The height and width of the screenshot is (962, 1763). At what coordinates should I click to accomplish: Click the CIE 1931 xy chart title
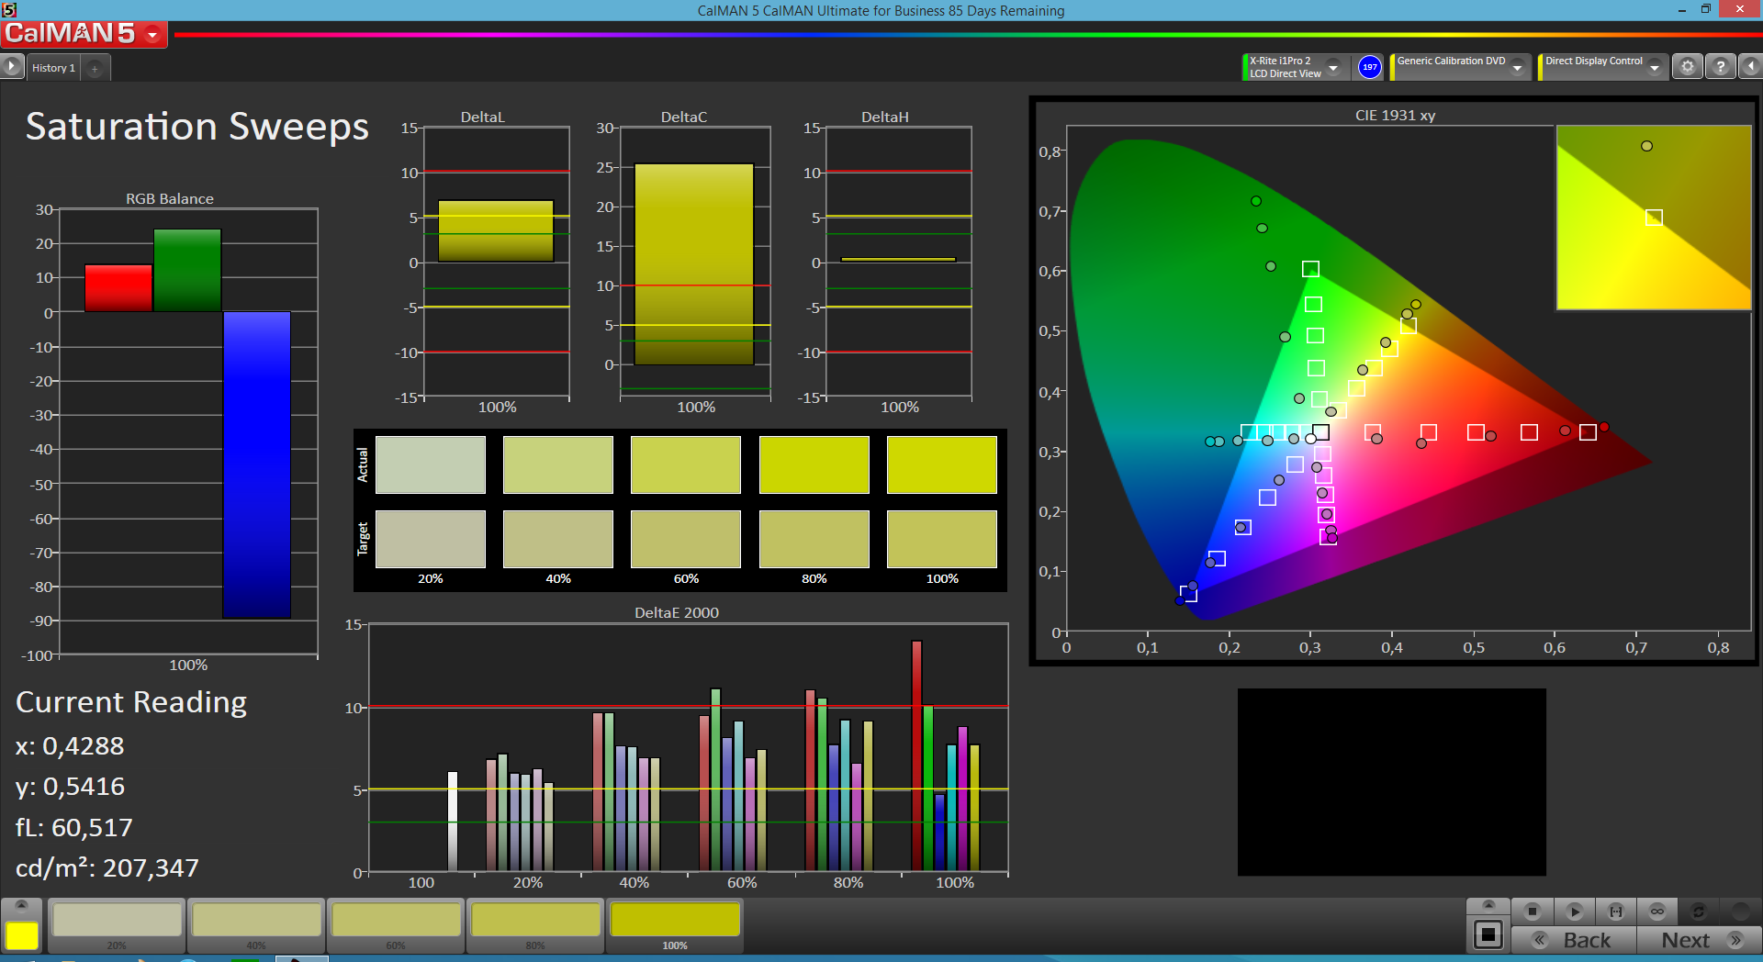click(1395, 115)
